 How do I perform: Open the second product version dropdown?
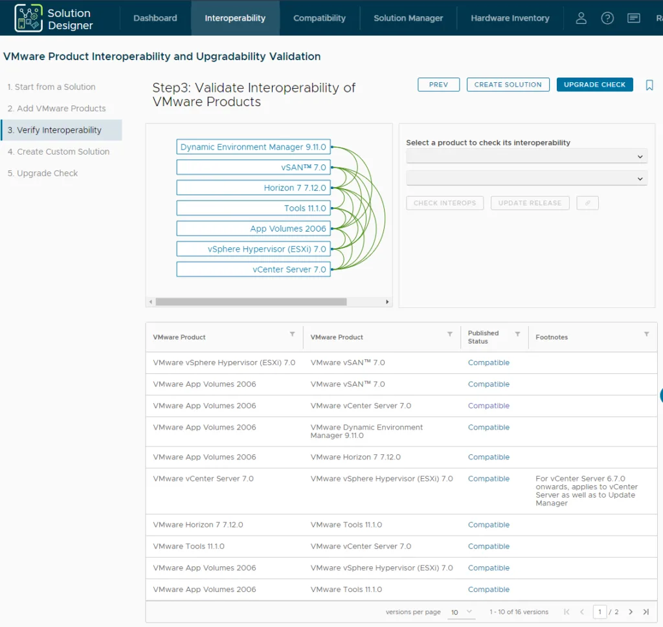point(526,179)
